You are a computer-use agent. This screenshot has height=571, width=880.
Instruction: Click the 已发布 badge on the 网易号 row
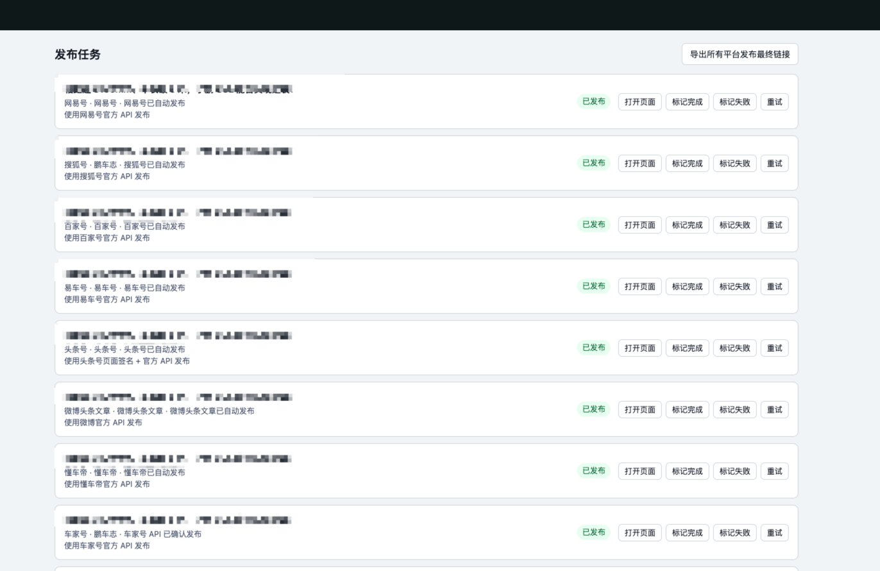point(593,101)
